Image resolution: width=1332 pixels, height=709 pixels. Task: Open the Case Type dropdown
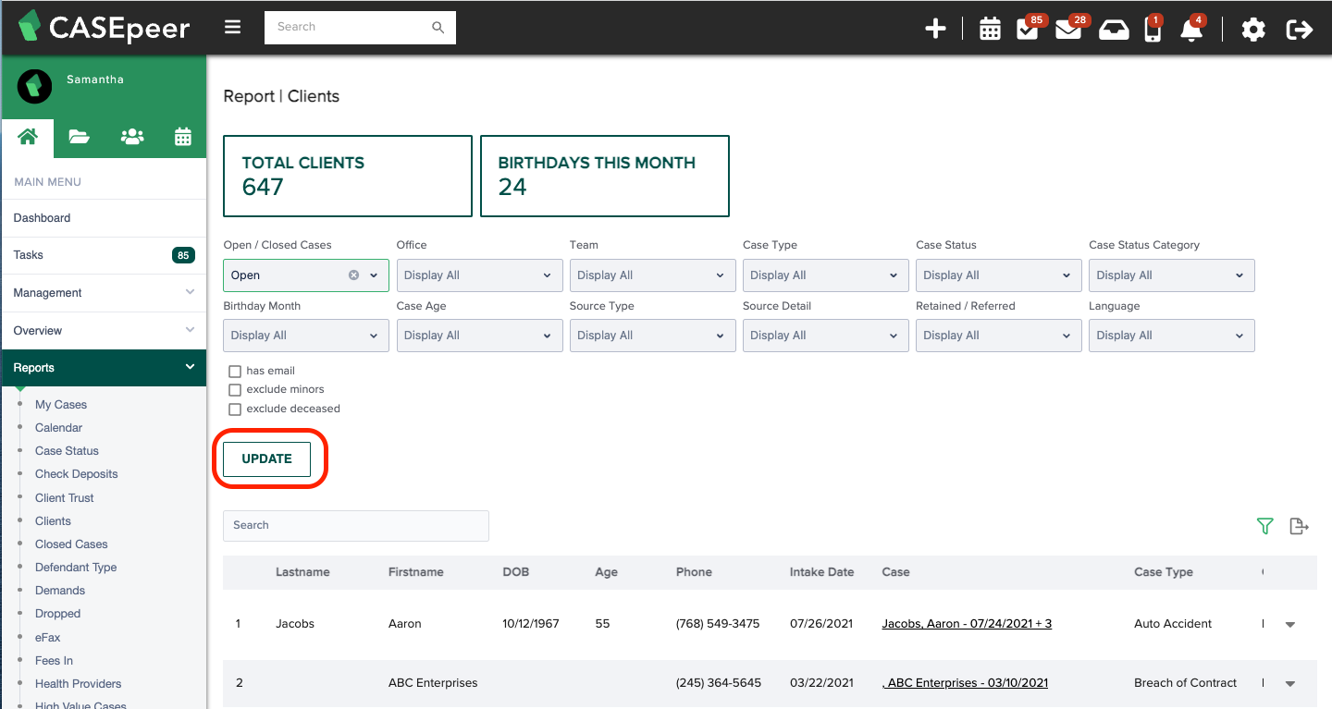tap(825, 275)
